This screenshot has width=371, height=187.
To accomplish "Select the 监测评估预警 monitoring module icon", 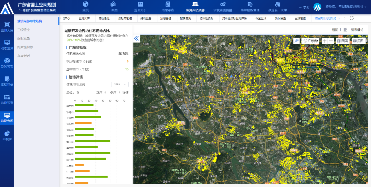I will (x=195, y=4).
